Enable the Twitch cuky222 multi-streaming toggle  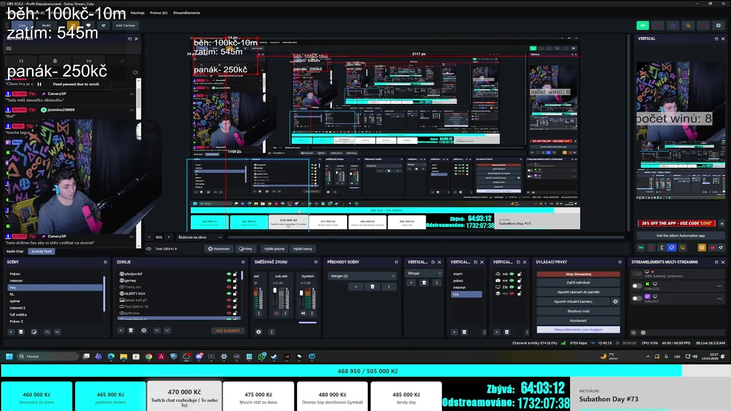click(637, 298)
